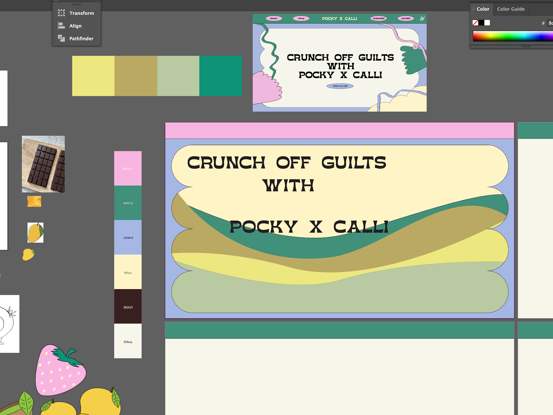
Task: Switch to the Color tab
Action: 483,9
